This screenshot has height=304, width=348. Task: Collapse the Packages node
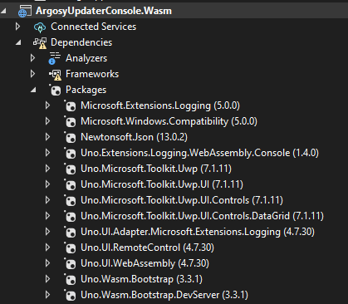tap(33, 90)
